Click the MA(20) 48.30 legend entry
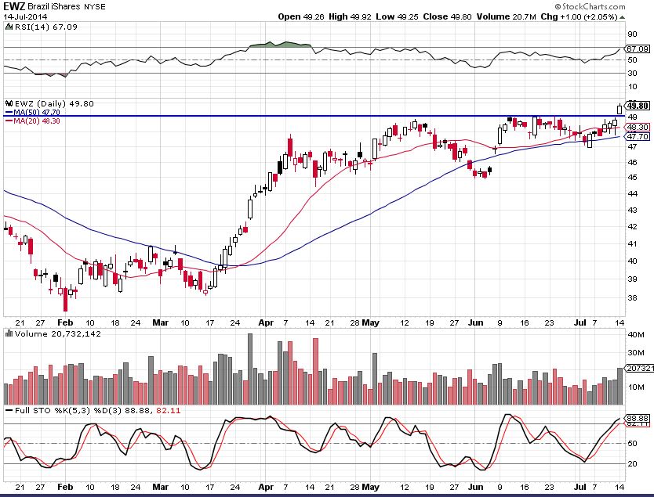 point(32,121)
